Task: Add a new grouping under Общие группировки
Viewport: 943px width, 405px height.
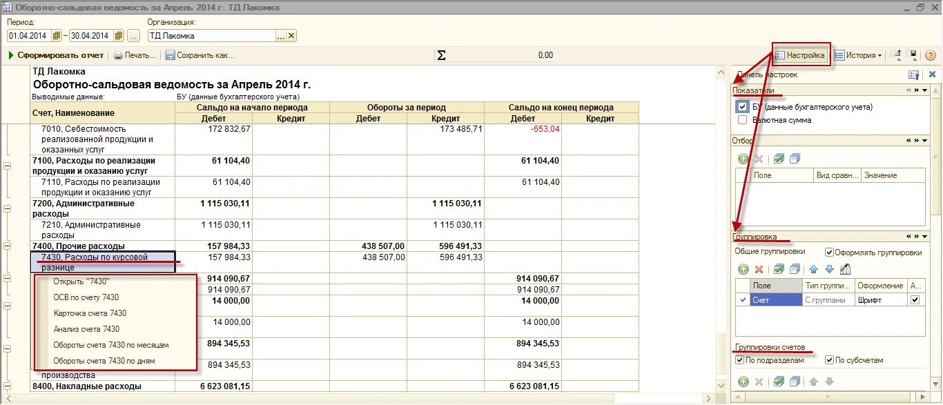Action: point(743,269)
